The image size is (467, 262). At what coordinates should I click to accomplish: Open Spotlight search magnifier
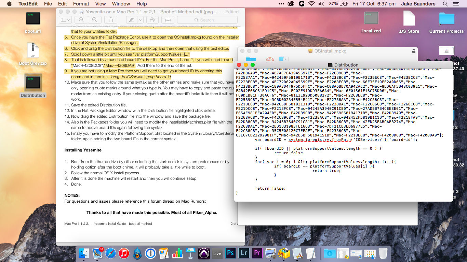point(445,4)
